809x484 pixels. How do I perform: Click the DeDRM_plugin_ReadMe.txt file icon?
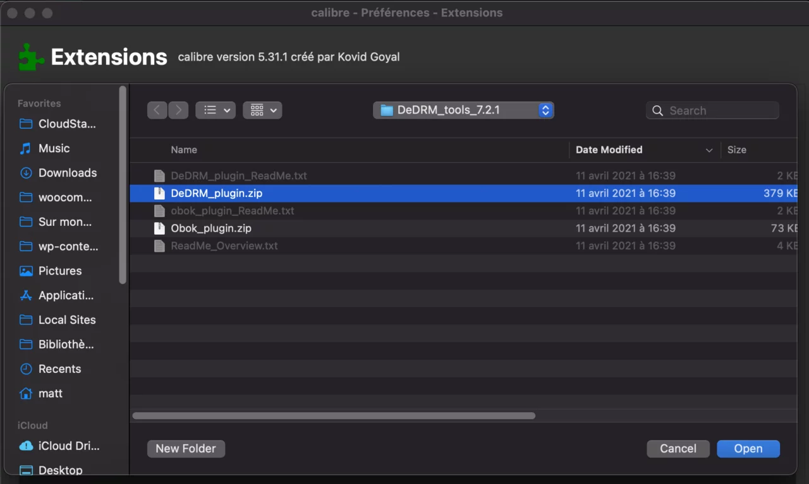click(x=159, y=175)
